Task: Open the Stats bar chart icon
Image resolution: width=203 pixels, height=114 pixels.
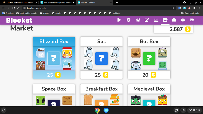Action: point(156,20)
